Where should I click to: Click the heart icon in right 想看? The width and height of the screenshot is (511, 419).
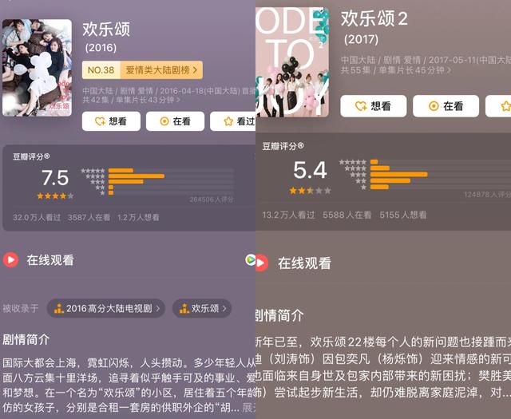pyautogui.click(x=361, y=106)
